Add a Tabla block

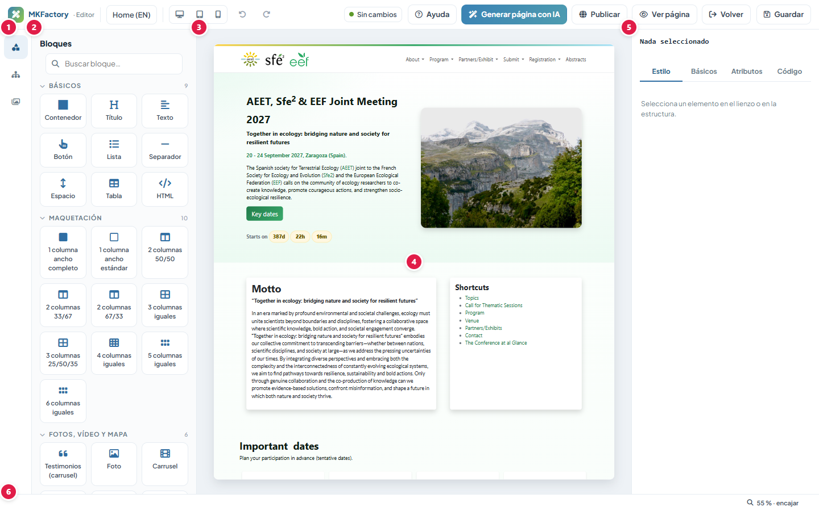click(x=114, y=189)
